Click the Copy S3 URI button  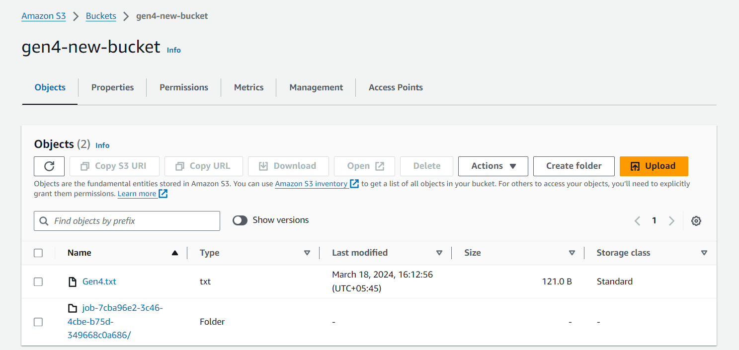click(x=114, y=166)
